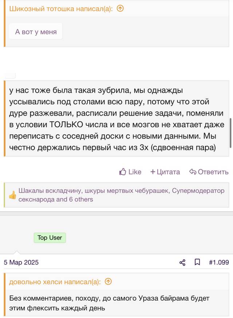233x318 pixels.
Task: Open the post number #1.099 permalink
Action: coord(219,263)
